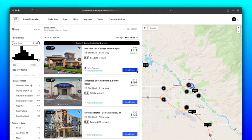252x140 pixels.
Task: Click the Edit Search button
Action: (x=132, y=29)
